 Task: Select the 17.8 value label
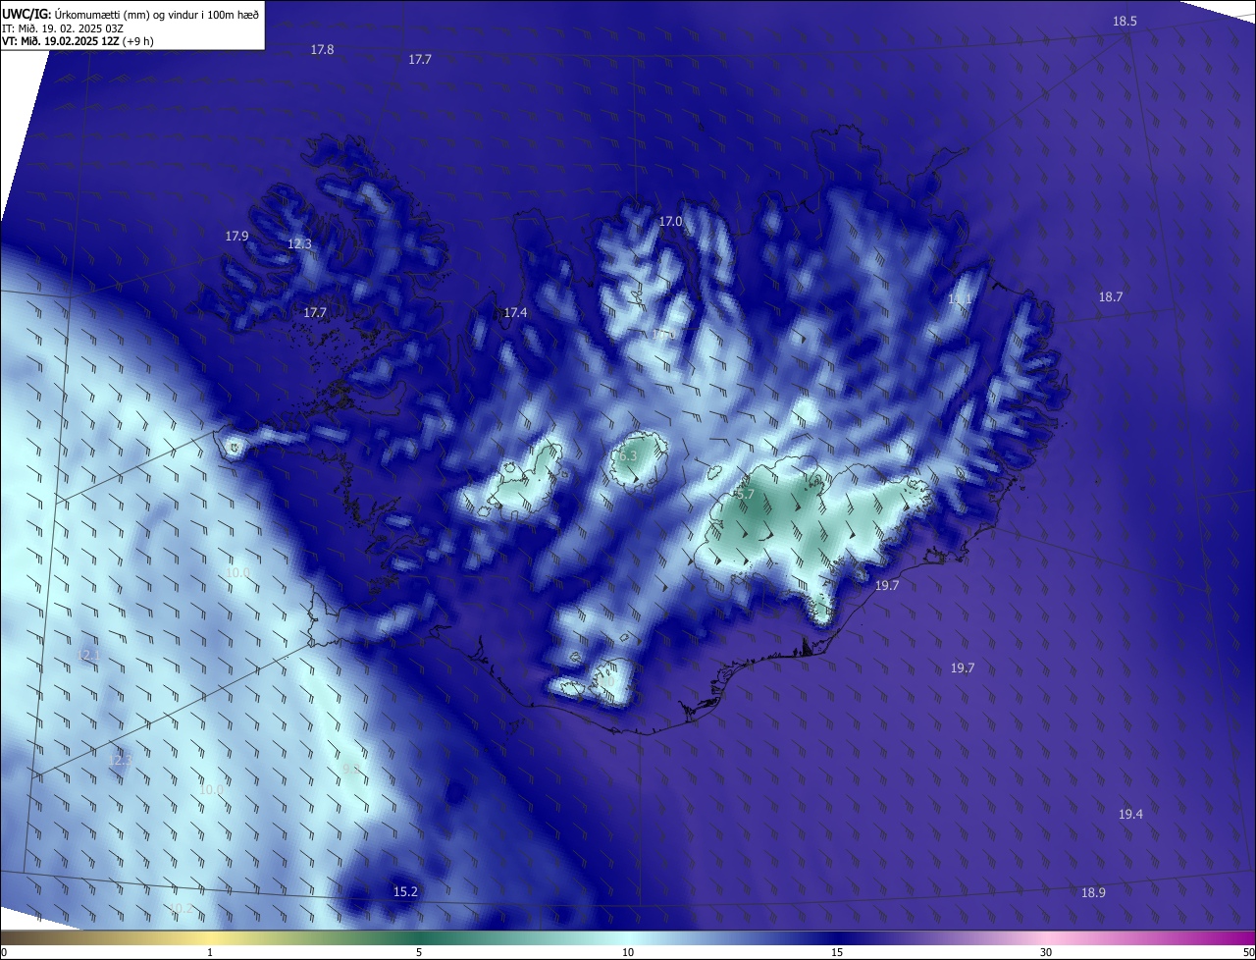pyautogui.click(x=322, y=49)
